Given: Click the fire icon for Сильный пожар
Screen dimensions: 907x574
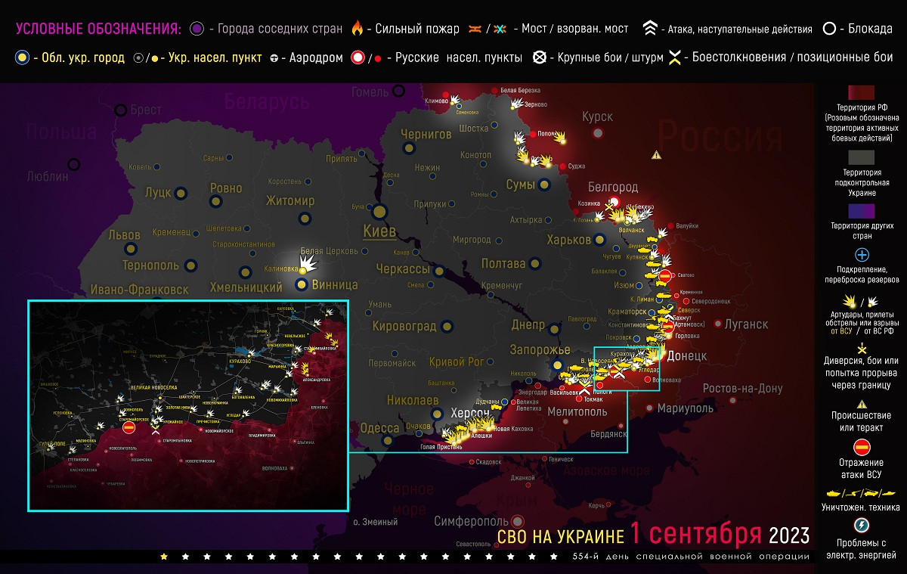Looking at the screenshot, I should 357,29.
